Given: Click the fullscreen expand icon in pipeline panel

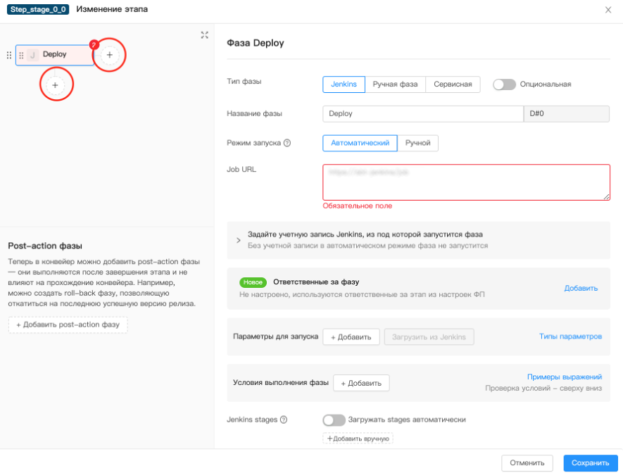Looking at the screenshot, I should (x=204, y=35).
